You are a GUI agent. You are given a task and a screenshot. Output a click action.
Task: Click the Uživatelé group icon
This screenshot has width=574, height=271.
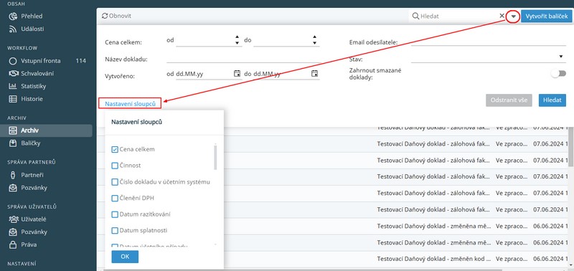click(13, 219)
